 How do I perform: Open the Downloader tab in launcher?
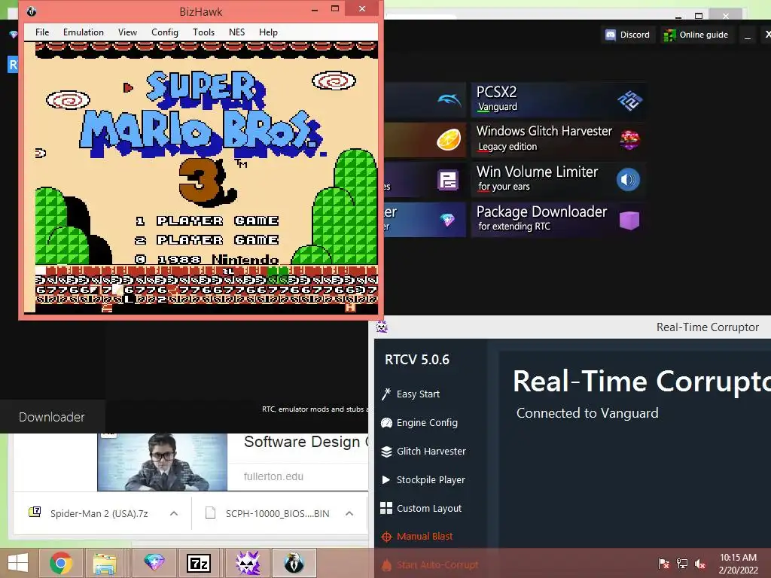click(x=52, y=417)
